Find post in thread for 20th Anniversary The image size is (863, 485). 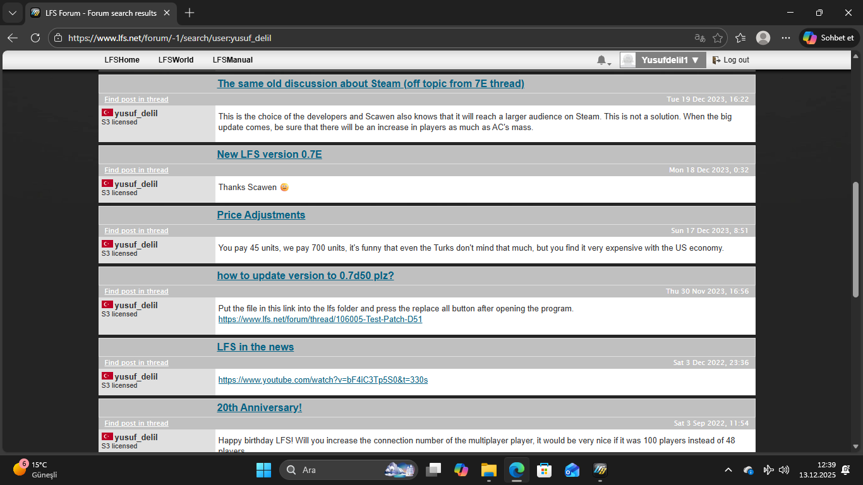tap(136, 423)
